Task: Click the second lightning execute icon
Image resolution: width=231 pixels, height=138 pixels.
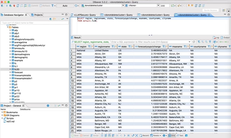Action: pos(192,6)
